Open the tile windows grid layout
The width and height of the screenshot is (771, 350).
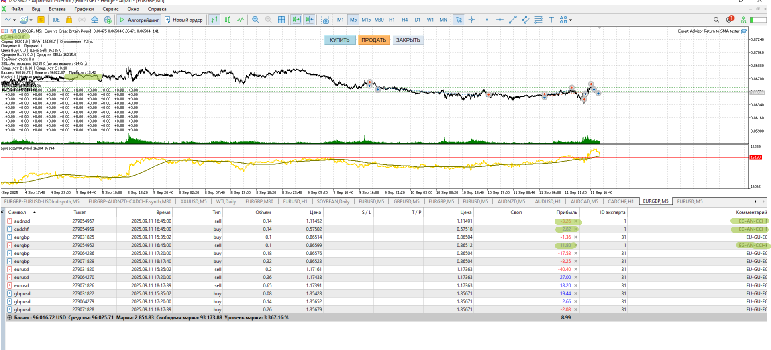click(281, 20)
